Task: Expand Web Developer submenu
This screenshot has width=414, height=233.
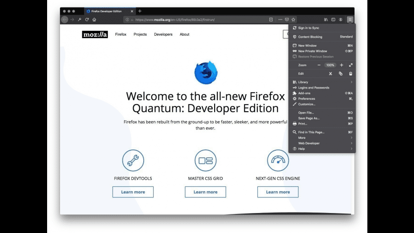Action: 322,143
